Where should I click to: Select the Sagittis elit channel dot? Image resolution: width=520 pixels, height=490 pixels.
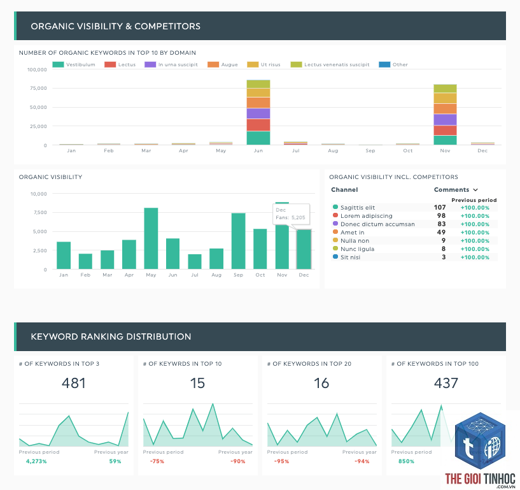pos(335,207)
